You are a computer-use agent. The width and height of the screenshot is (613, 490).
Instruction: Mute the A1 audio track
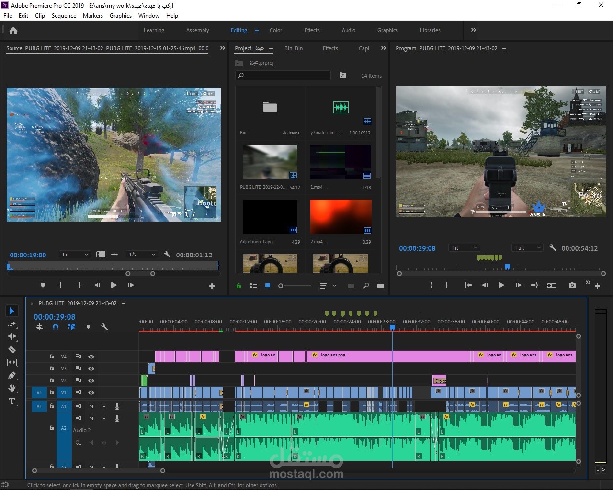(91, 406)
